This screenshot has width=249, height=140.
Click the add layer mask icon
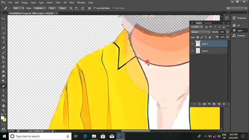[x=204, y=104]
